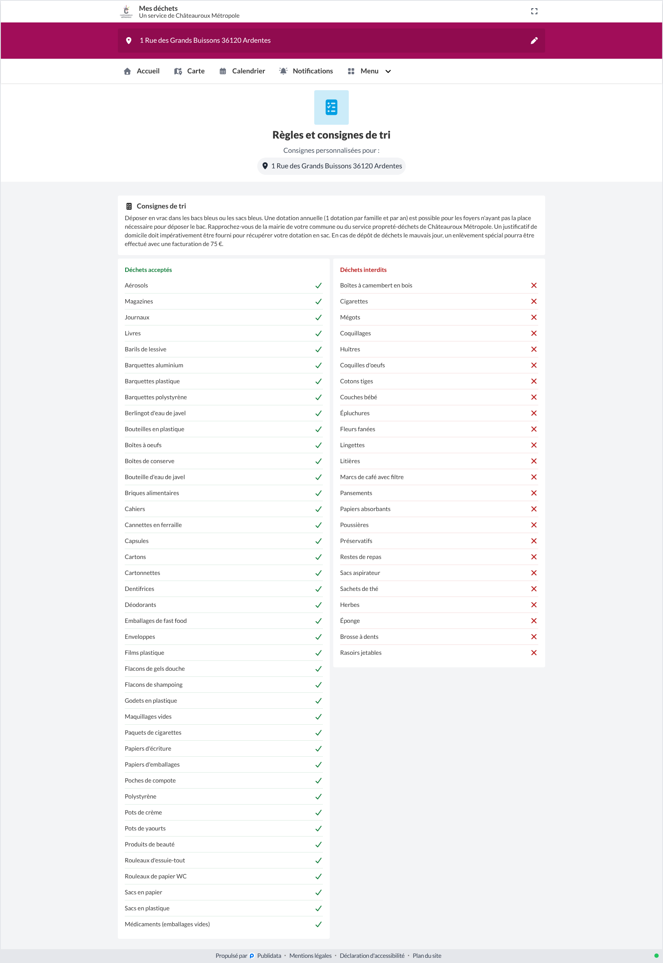The image size is (663, 963).
Task: Open the Mentions légales link
Action: (310, 956)
